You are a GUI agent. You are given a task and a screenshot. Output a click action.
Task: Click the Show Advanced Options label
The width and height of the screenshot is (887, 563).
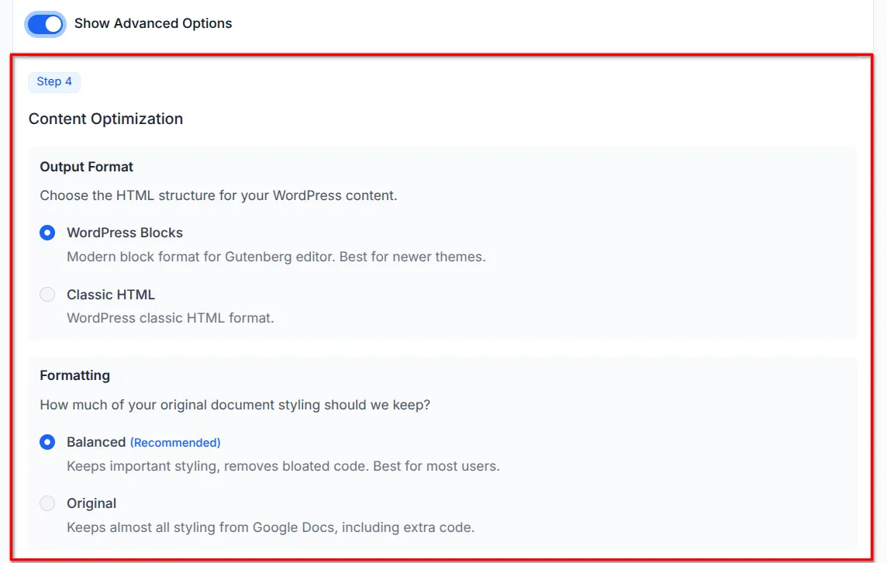(x=152, y=23)
